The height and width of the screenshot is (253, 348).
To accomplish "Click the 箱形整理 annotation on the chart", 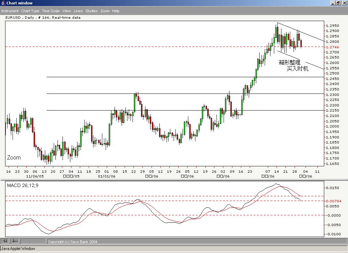I will coord(289,63).
